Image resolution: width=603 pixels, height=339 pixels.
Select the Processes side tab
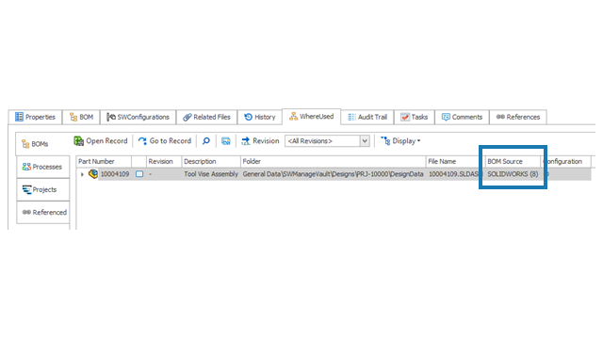[42, 167]
